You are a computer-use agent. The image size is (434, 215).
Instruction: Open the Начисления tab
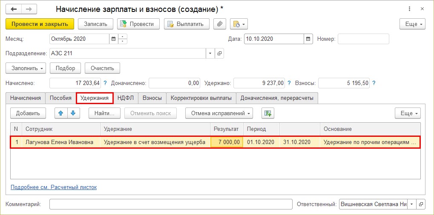pyautogui.click(x=25, y=98)
